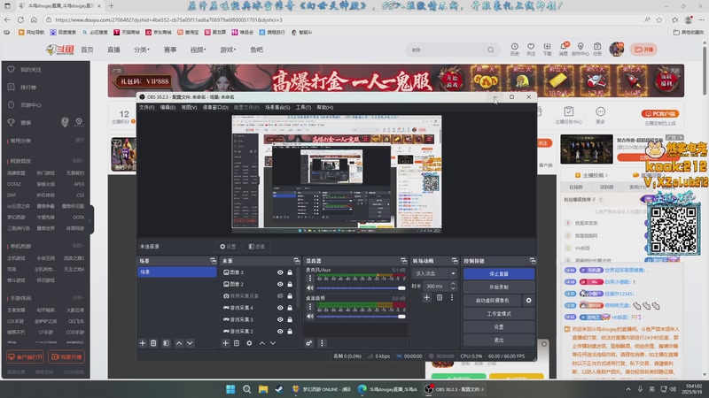Switch to 活跃榜 ranking tab
709x398 pixels.
pyautogui.click(x=606, y=187)
